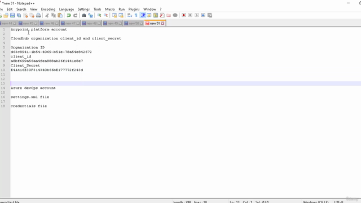Switch to the new 46 tab
The image size is (361, 203).
coord(49,24)
